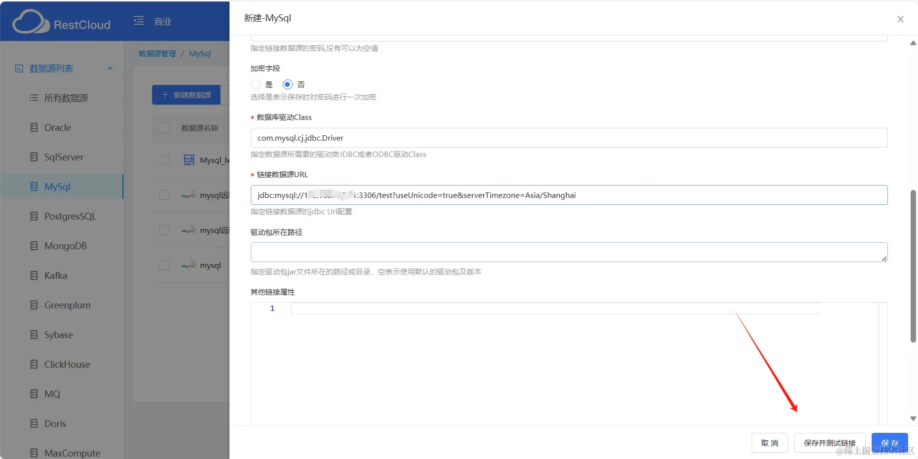Image resolution: width=918 pixels, height=459 pixels.
Task: Click the 保存 button
Action: [889, 443]
